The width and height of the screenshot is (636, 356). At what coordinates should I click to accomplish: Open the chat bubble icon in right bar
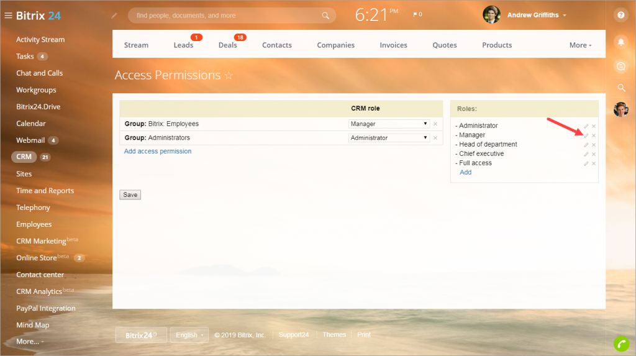[x=620, y=66]
